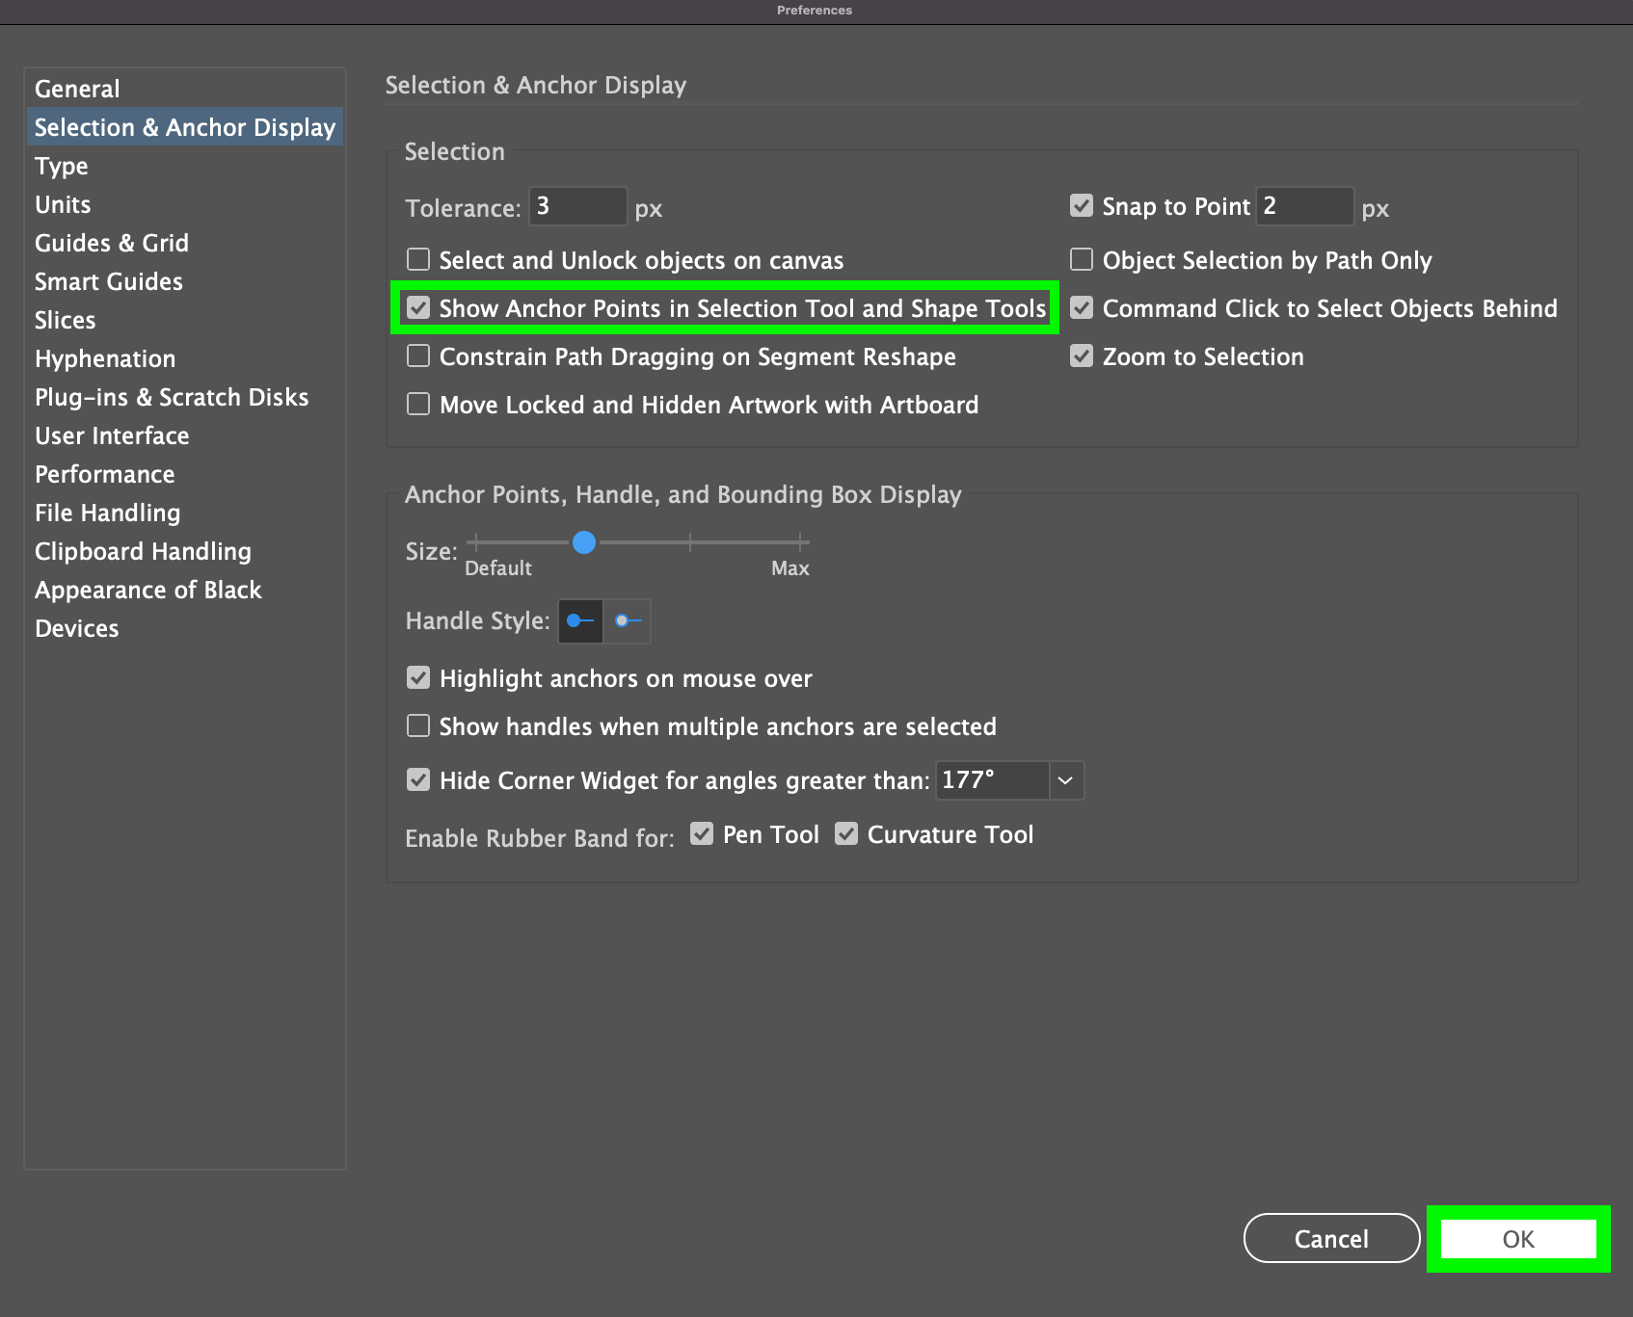Disable Rubber Band for Pen Tool
Viewport: 1633px width, 1317px height.
pos(702,832)
